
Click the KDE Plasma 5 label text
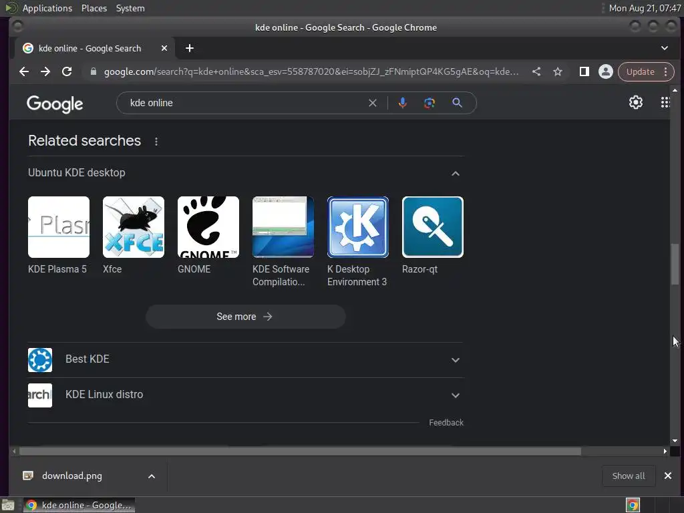(57, 269)
